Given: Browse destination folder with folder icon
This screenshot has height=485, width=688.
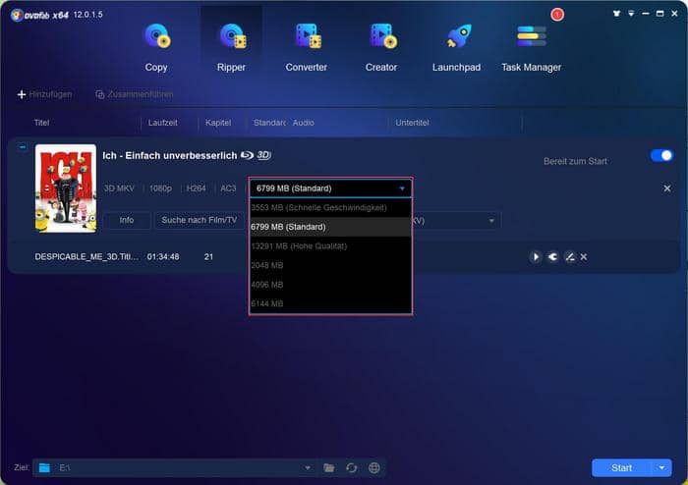Looking at the screenshot, I should tap(329, 468).
